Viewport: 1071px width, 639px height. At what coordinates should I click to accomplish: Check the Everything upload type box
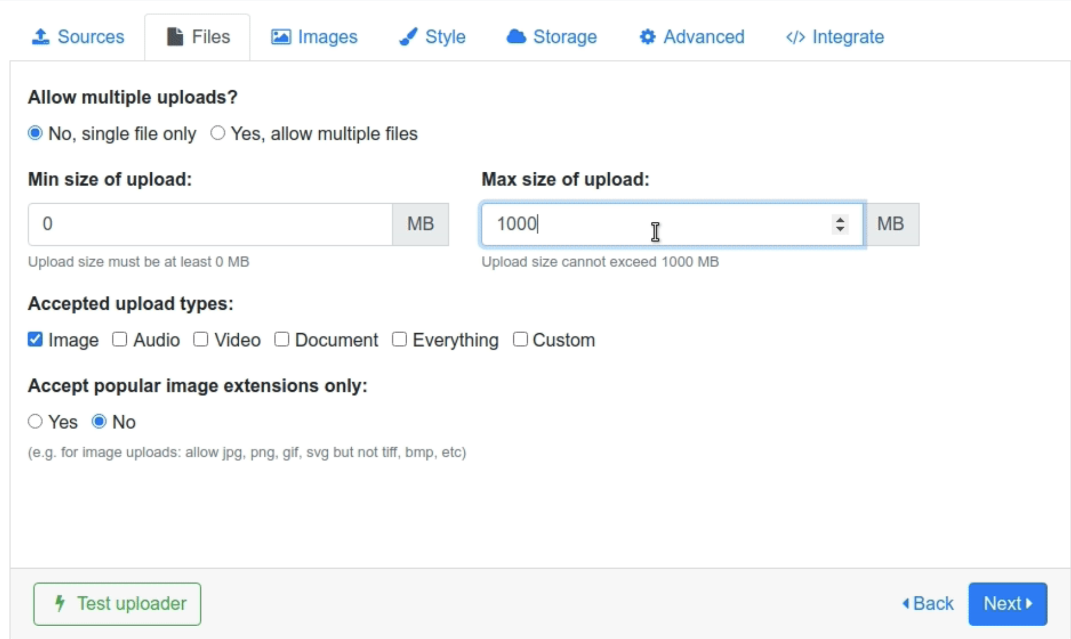pos(399,339)
